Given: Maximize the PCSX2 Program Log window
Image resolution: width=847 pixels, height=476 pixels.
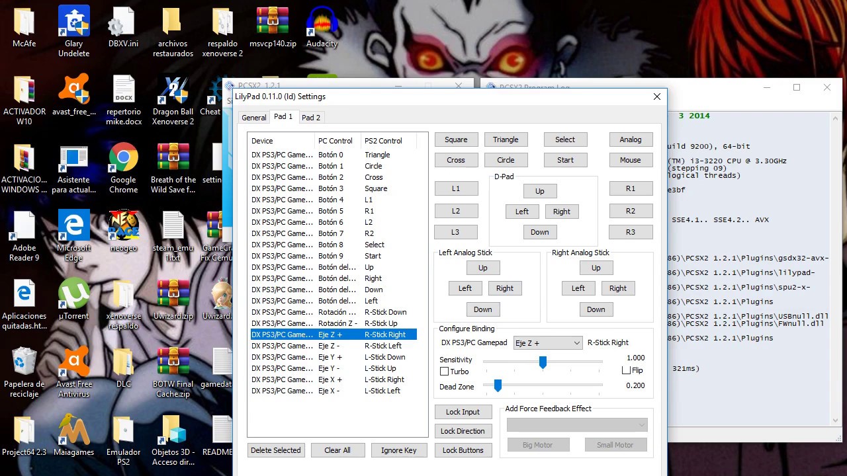Looking at the screenshot, I should pos(797,87).
